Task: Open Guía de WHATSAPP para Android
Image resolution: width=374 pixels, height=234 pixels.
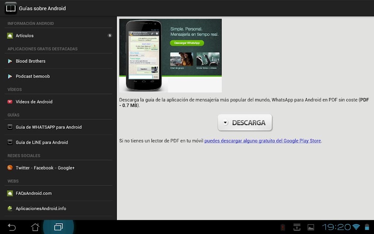Action: click(x=58, y=127)
